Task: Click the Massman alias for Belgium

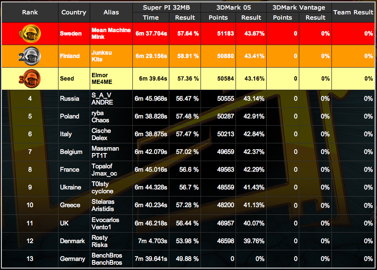Action: (x=105, y=149)
